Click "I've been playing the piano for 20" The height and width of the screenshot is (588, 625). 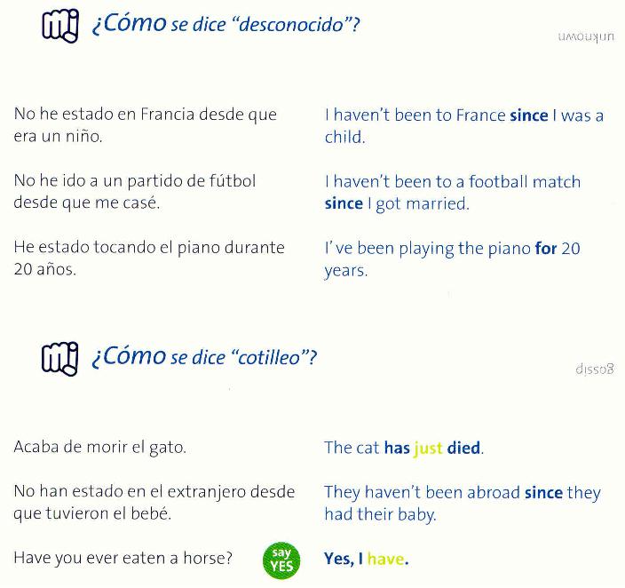click(452, 259)
